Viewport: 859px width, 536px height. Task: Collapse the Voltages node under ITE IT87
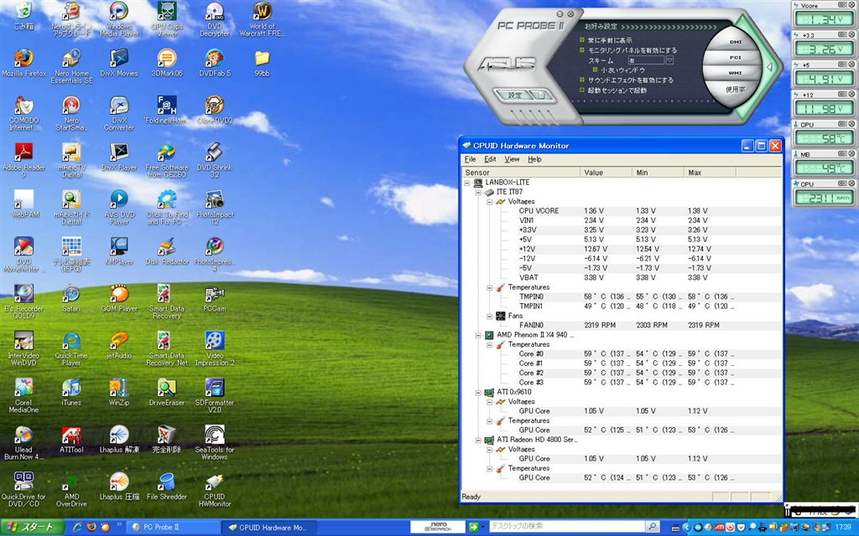[491, 202]
